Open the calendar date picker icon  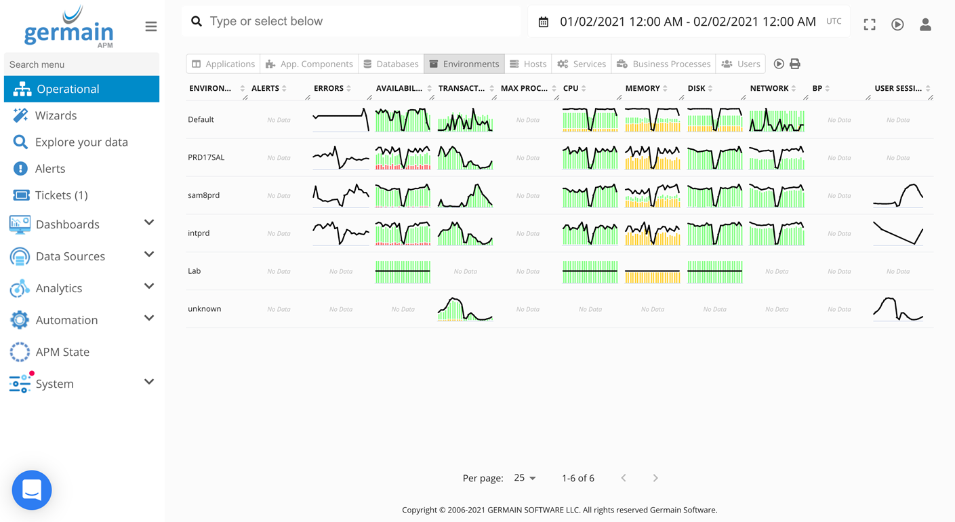[x=543, y=22]
